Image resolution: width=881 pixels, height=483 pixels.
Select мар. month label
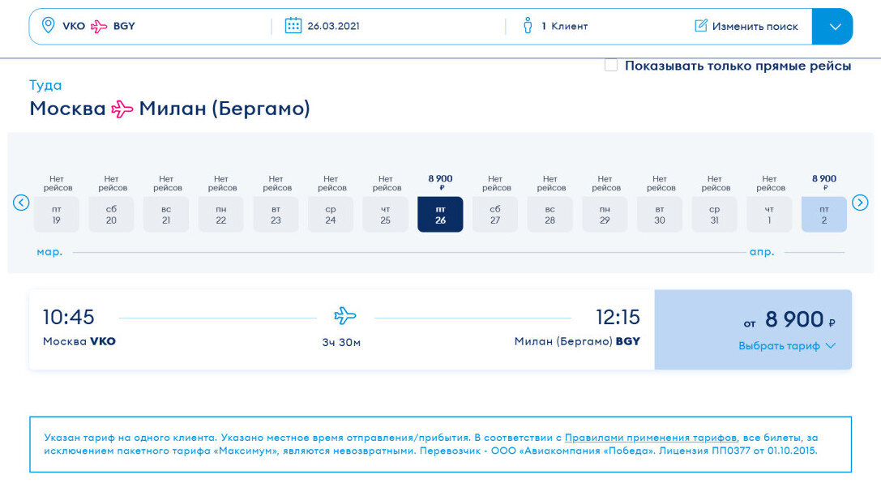pyautogui.click(x=49, y=252)
